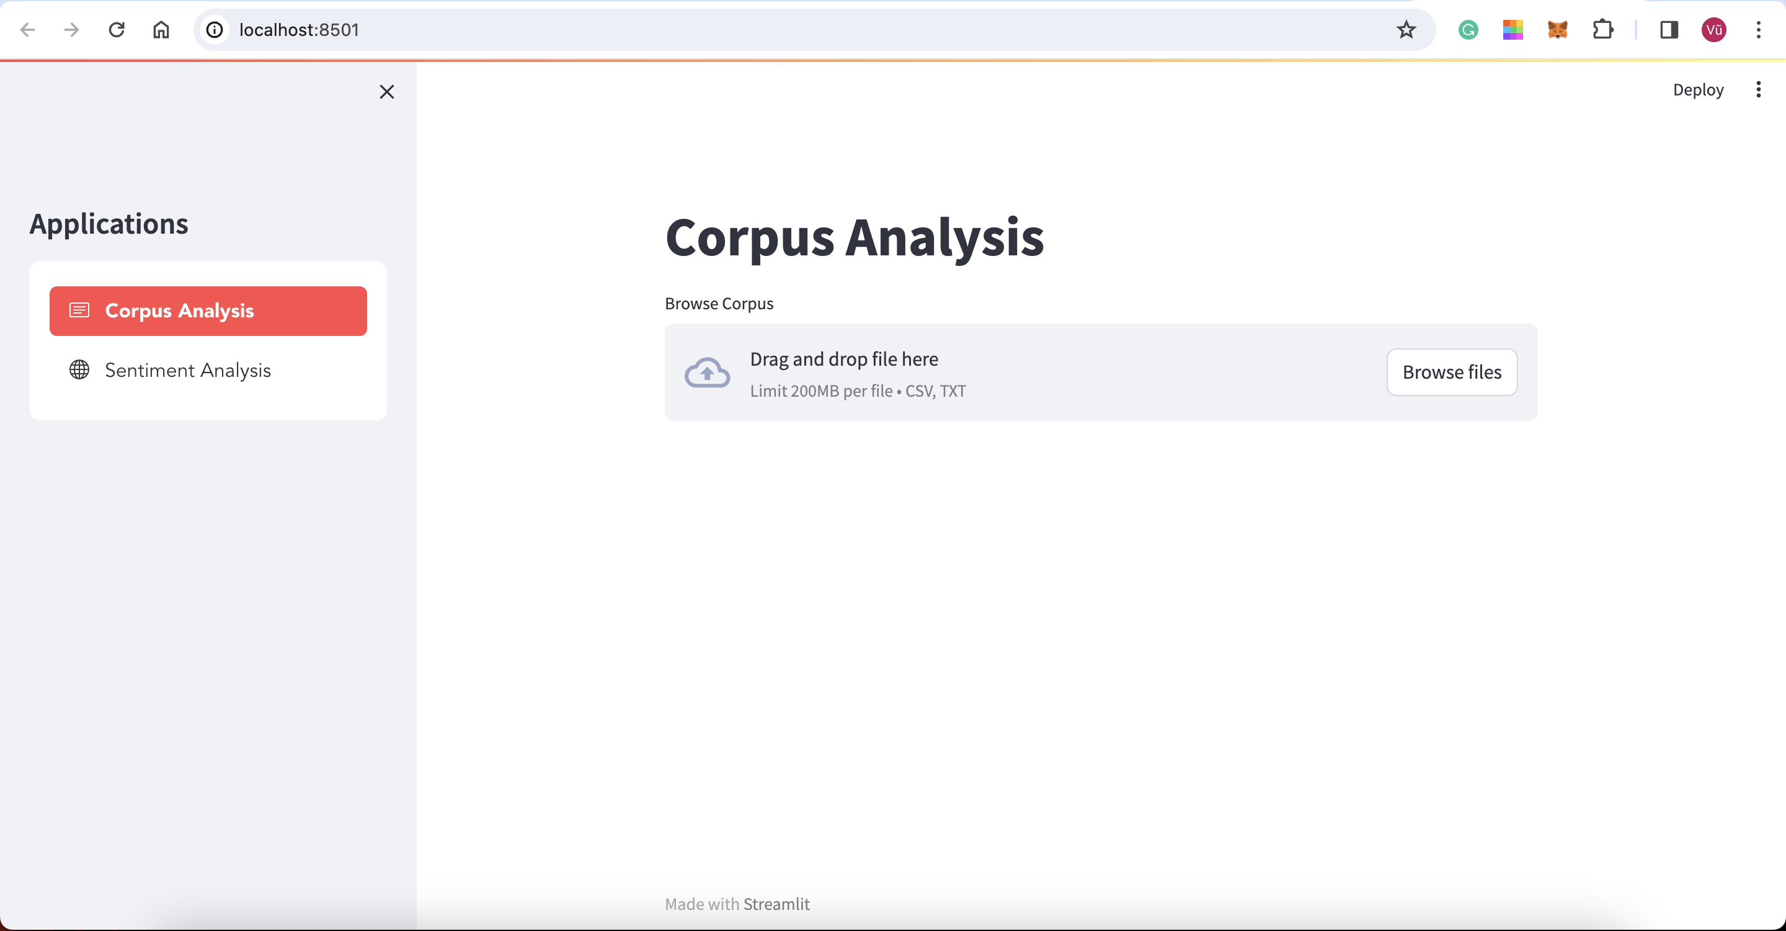Click the Browse files button
The image size is (1786, 931).
click(x=1451, y=373)
